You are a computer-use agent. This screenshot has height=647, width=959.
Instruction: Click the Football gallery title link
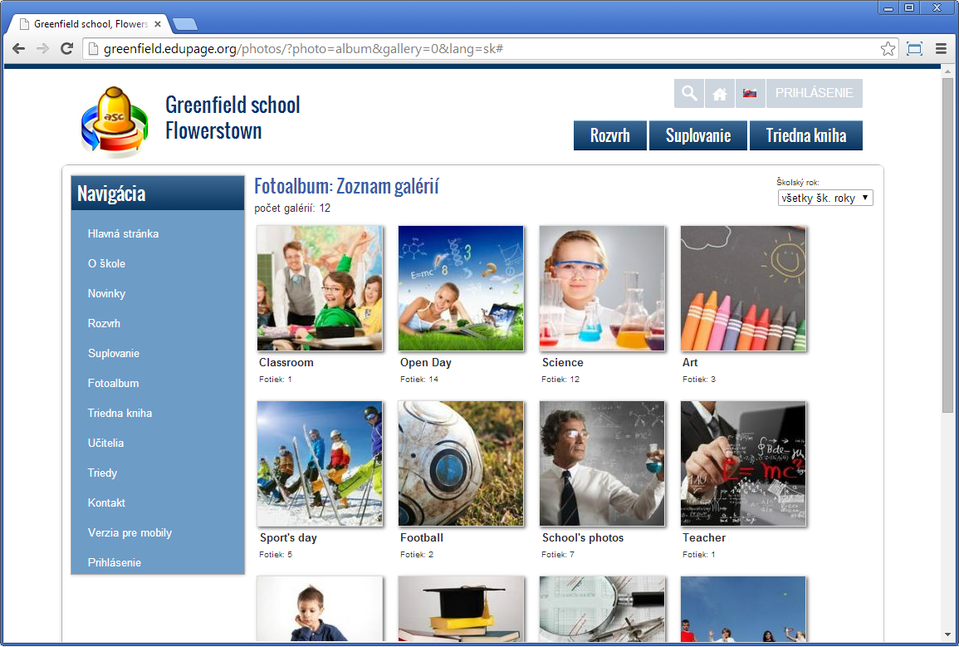422,538
